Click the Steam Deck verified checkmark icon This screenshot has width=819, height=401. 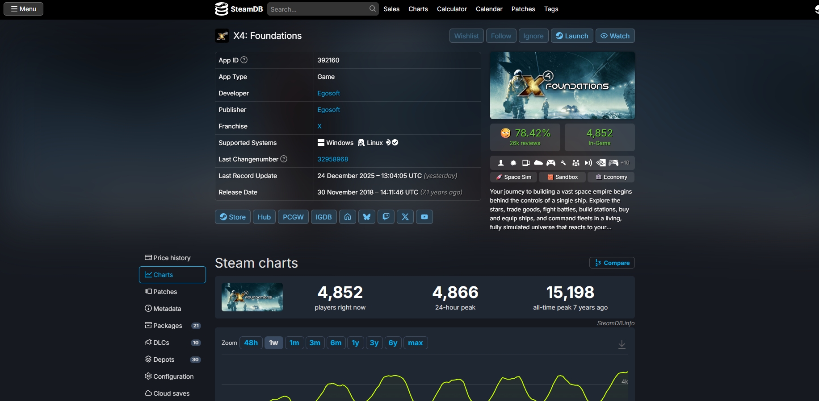(x=395, y=142)
